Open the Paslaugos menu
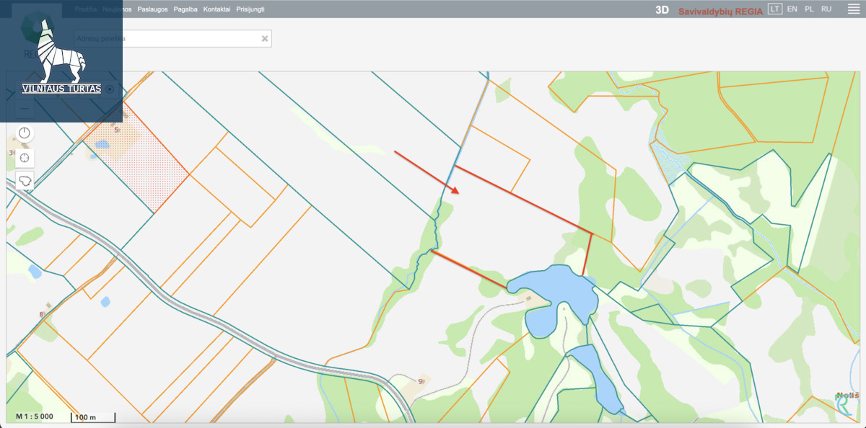Viewport: 866px width, 428px height. (x=152, y=9)
